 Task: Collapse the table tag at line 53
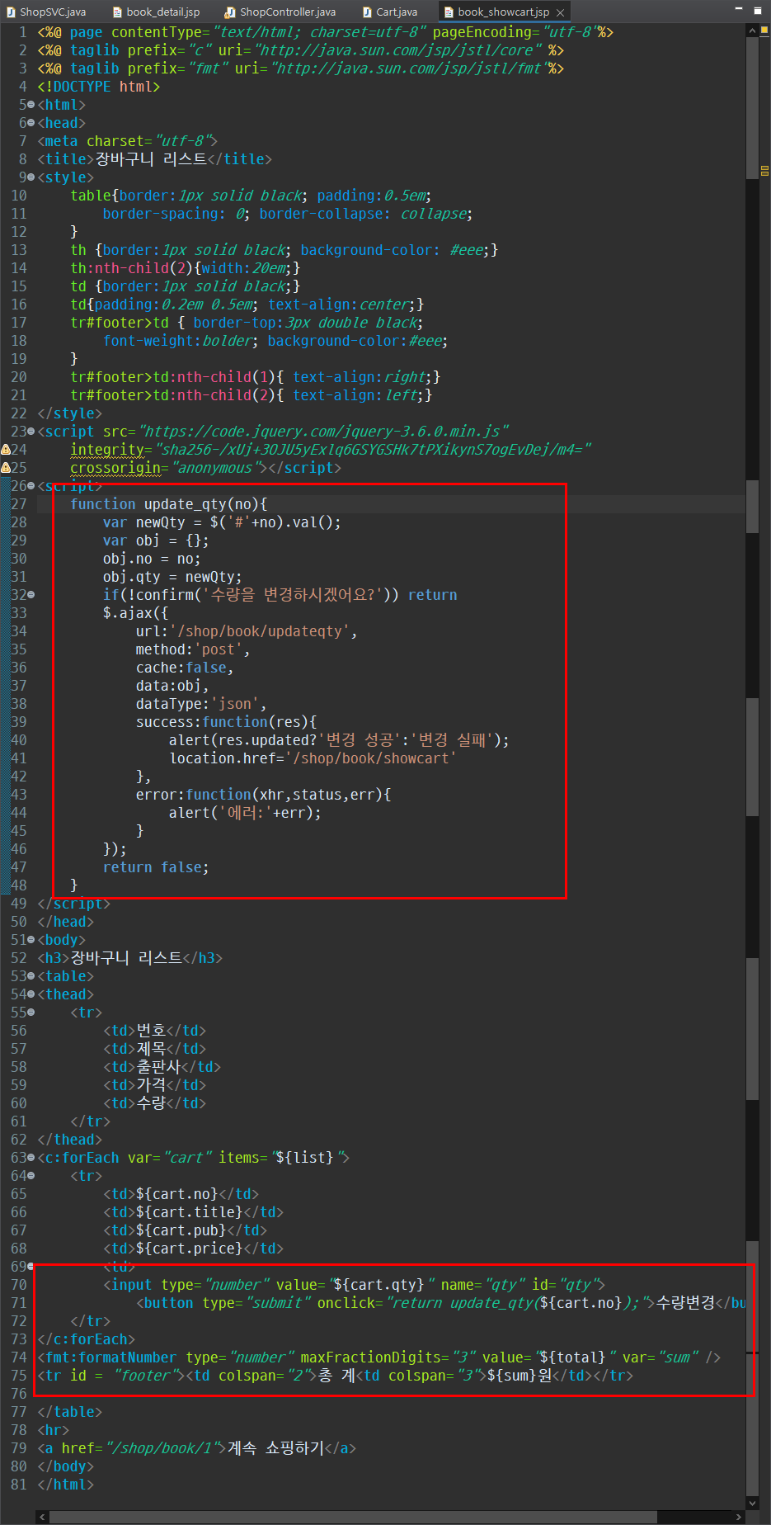[x=31, y=975]
